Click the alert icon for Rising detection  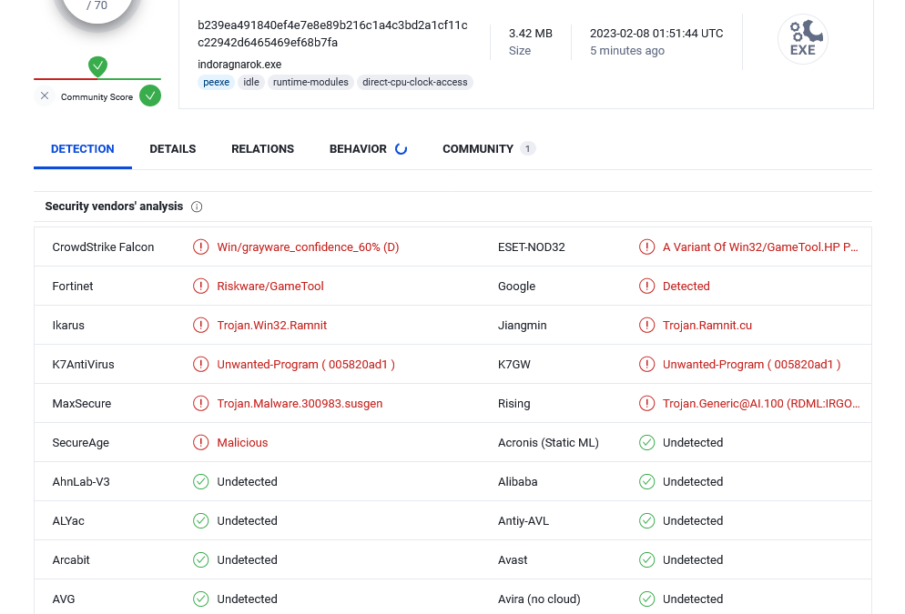pyautogui.click(x=647, y=404)
